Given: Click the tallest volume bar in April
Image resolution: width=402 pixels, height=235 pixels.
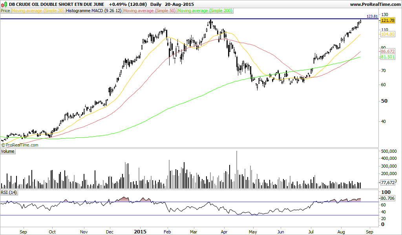Looking at the screenshot, I should pos(237,170).
